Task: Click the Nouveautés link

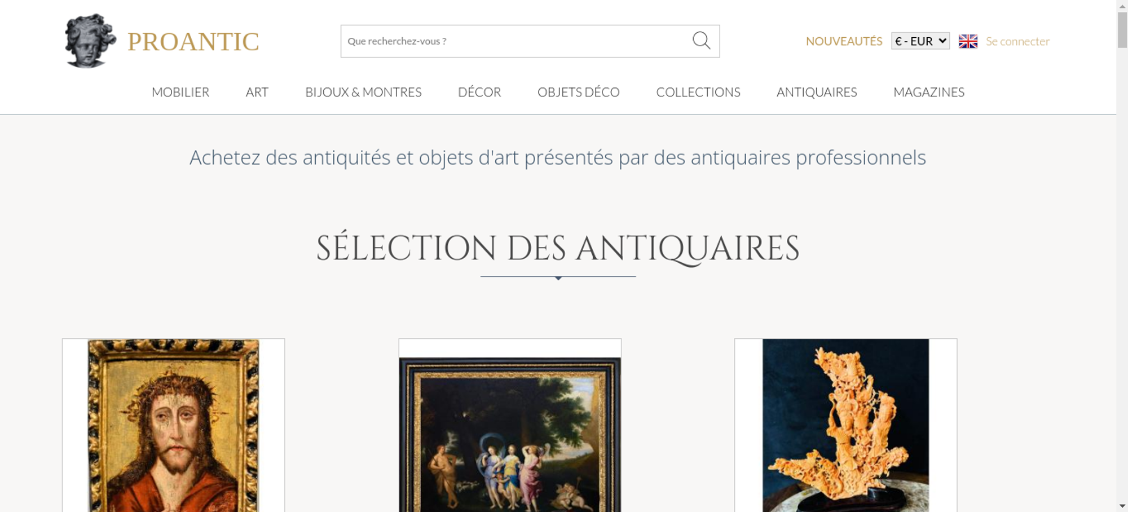Action: pyautogui.click(x=844, y=41)
